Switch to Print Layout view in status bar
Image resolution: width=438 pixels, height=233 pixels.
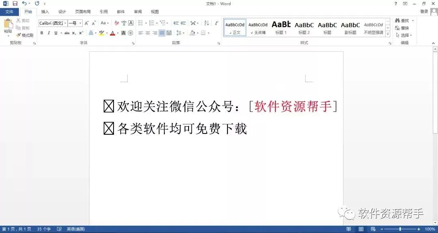click(361, 229)
